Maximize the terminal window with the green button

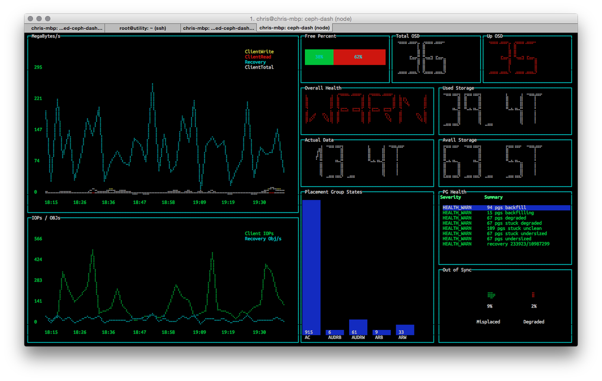point(48,19)
